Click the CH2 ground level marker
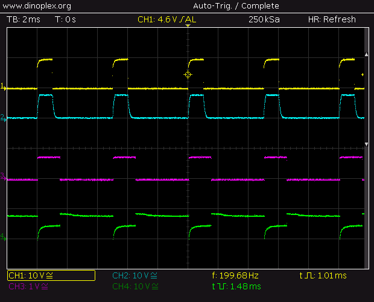The image size is (374, 302). click(4, 118)
